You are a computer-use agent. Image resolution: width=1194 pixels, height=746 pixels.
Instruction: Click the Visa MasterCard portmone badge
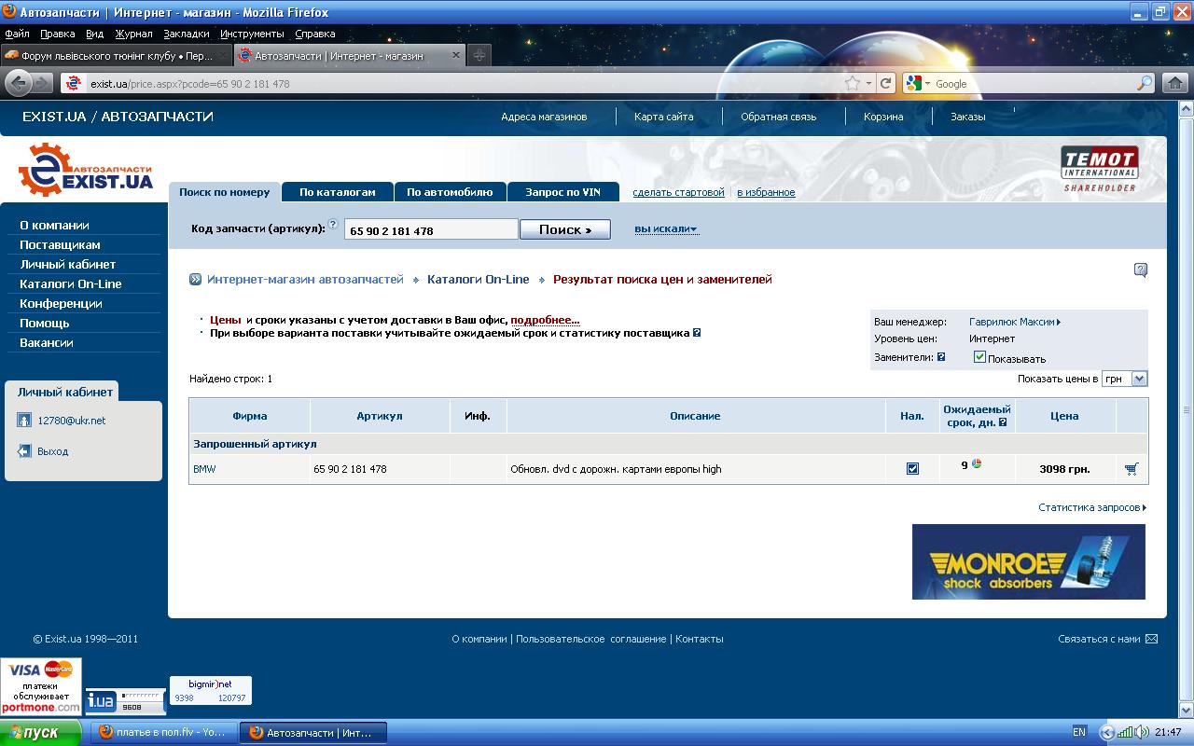coord(41,686)
